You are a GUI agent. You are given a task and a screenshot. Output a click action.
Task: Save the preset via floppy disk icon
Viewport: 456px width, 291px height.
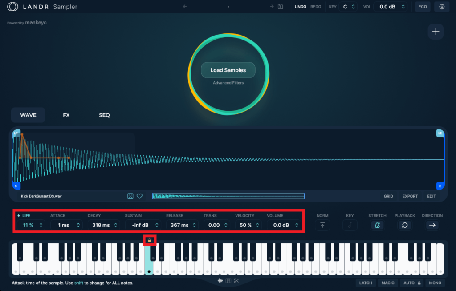click(x=281, y=6)
